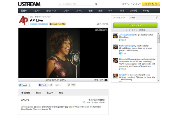The image size is (178, 116).
Task: Open the 動物・ペット navigation item
Action: pyautogui.click(x=51, y=11)
